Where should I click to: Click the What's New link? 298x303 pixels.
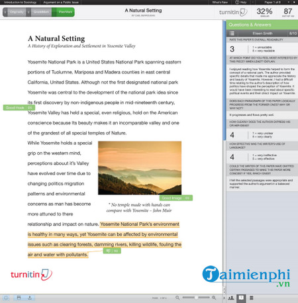click(220, 2)
